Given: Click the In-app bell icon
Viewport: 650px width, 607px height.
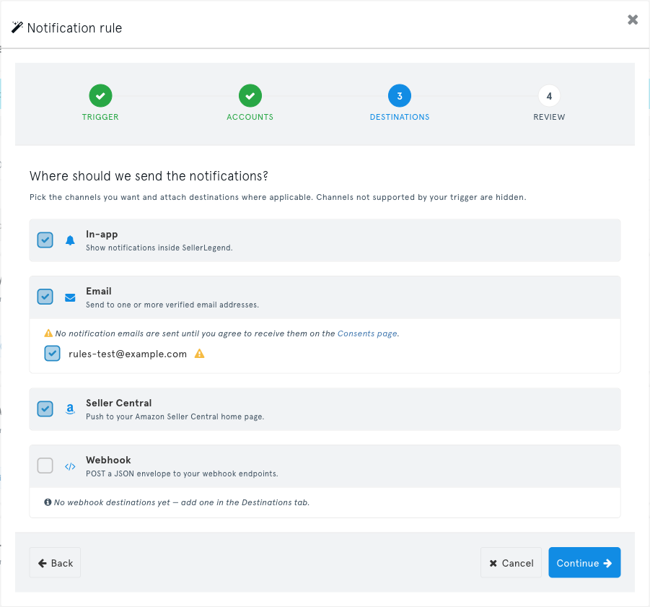Looking at the screenshot, I should click(70, 240).
